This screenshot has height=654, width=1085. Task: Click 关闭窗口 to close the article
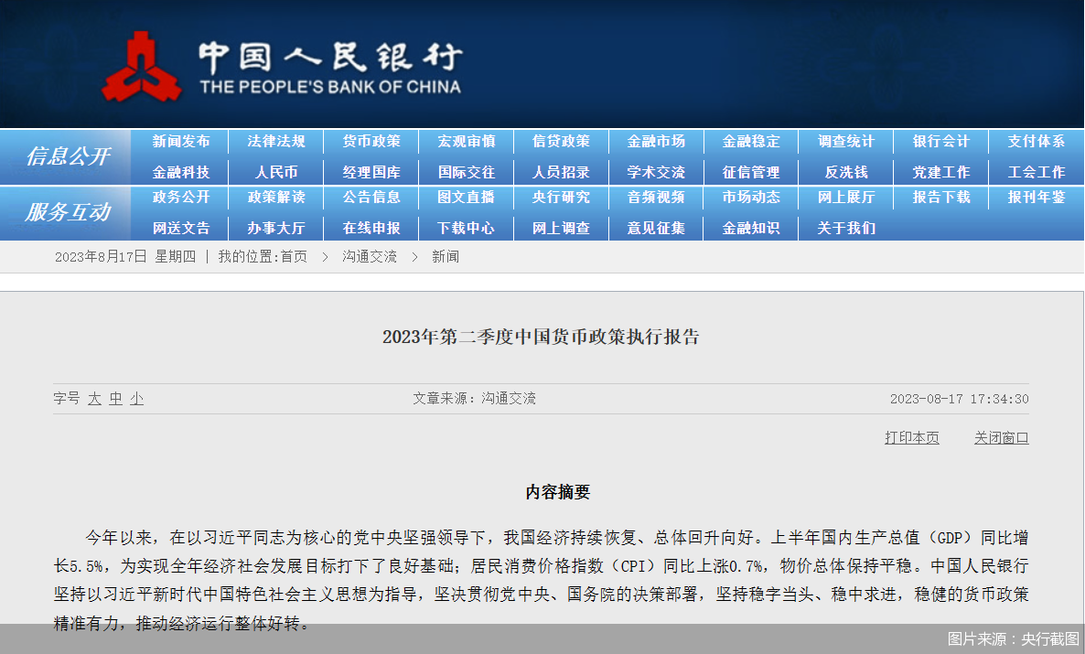[x=1000, y=437]
